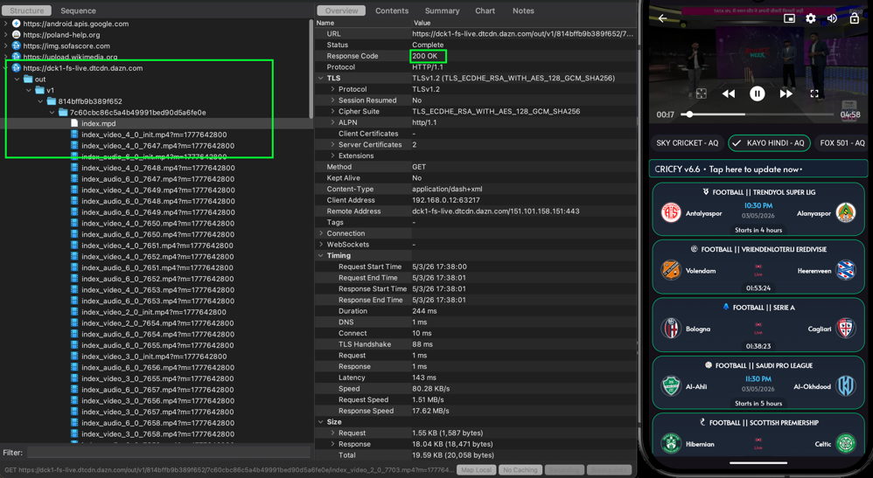Click the Map Local button
The height and width of the screenshot is (478, 873).
(477, 470)
